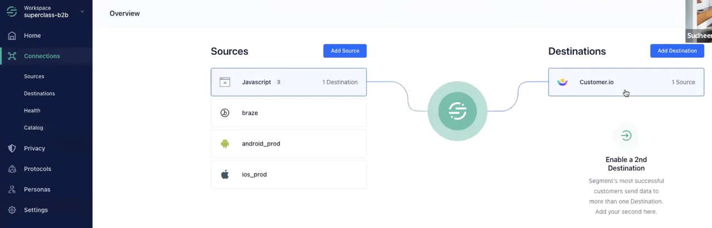Open the android_prod source row
The width and height of the screenshot is (712, 228).
288,144
